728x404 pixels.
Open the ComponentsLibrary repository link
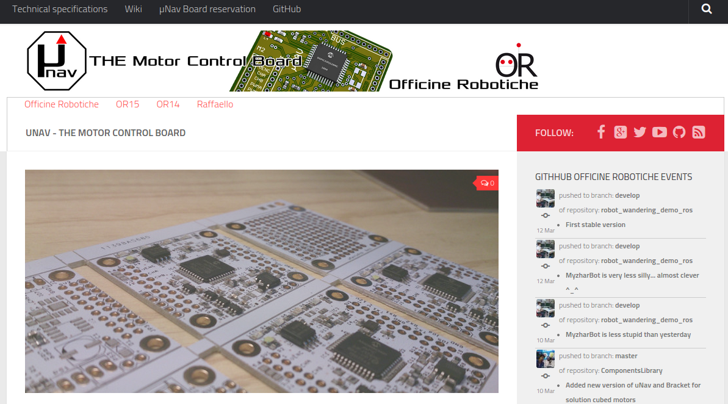tap(632, 370)
